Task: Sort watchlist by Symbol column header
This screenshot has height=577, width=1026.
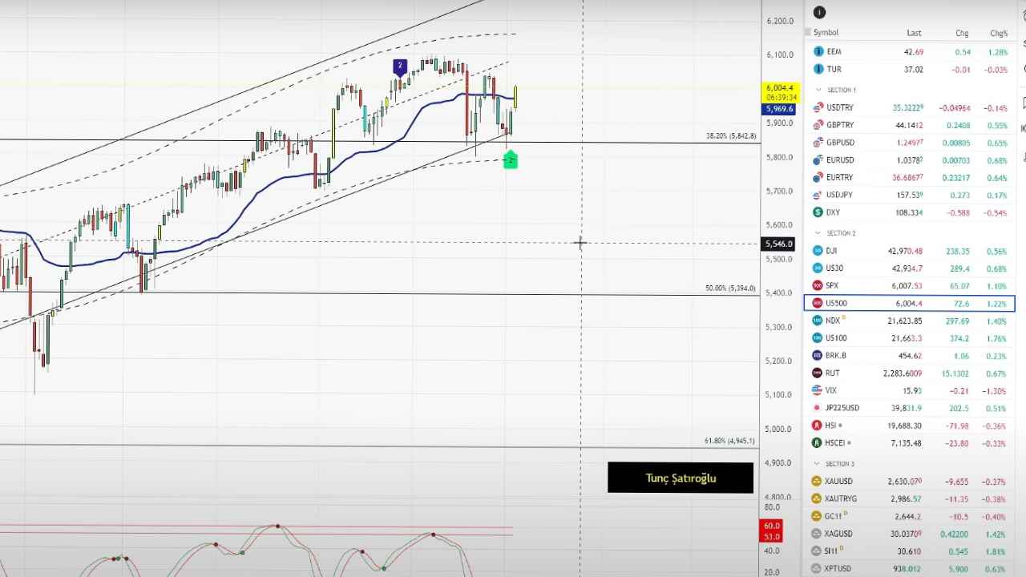Action: pos(826,33)
